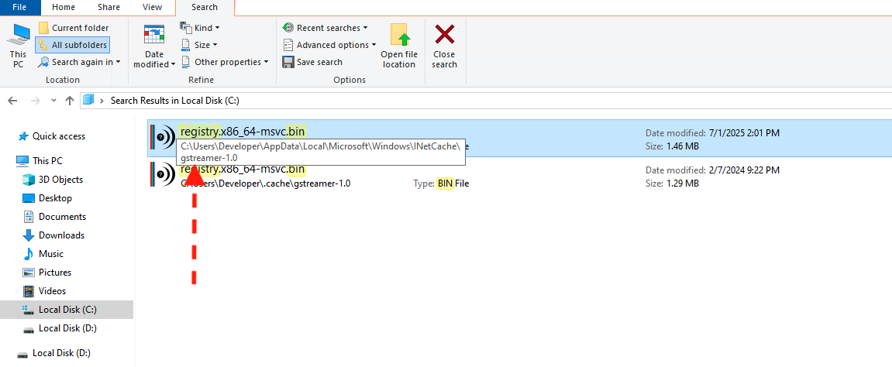Open the Search again in dropdown
892x367 pixels.
80,62
